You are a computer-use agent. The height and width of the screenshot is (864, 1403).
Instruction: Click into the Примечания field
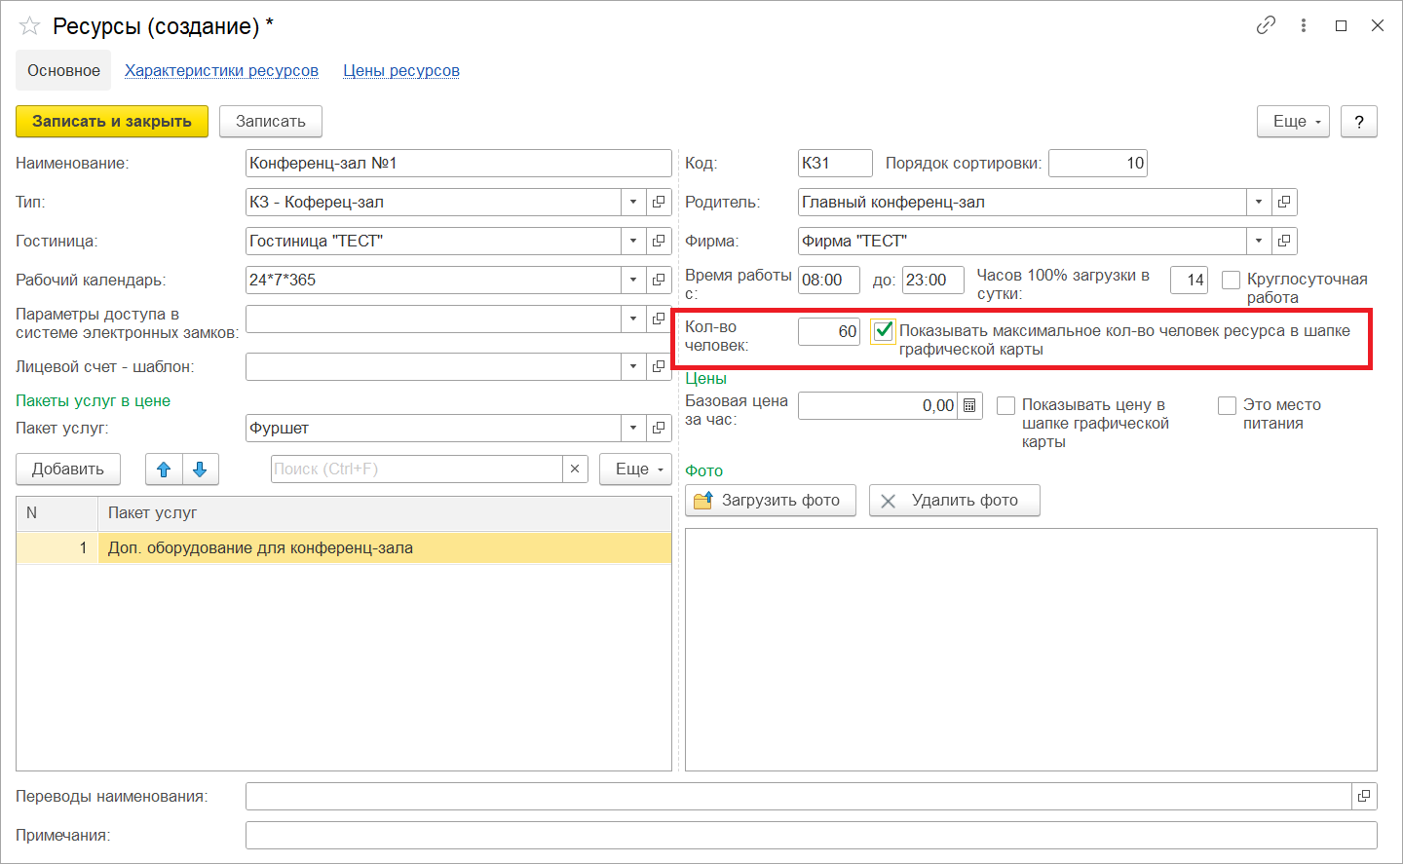pyautogui.click(x=812, y=835)
